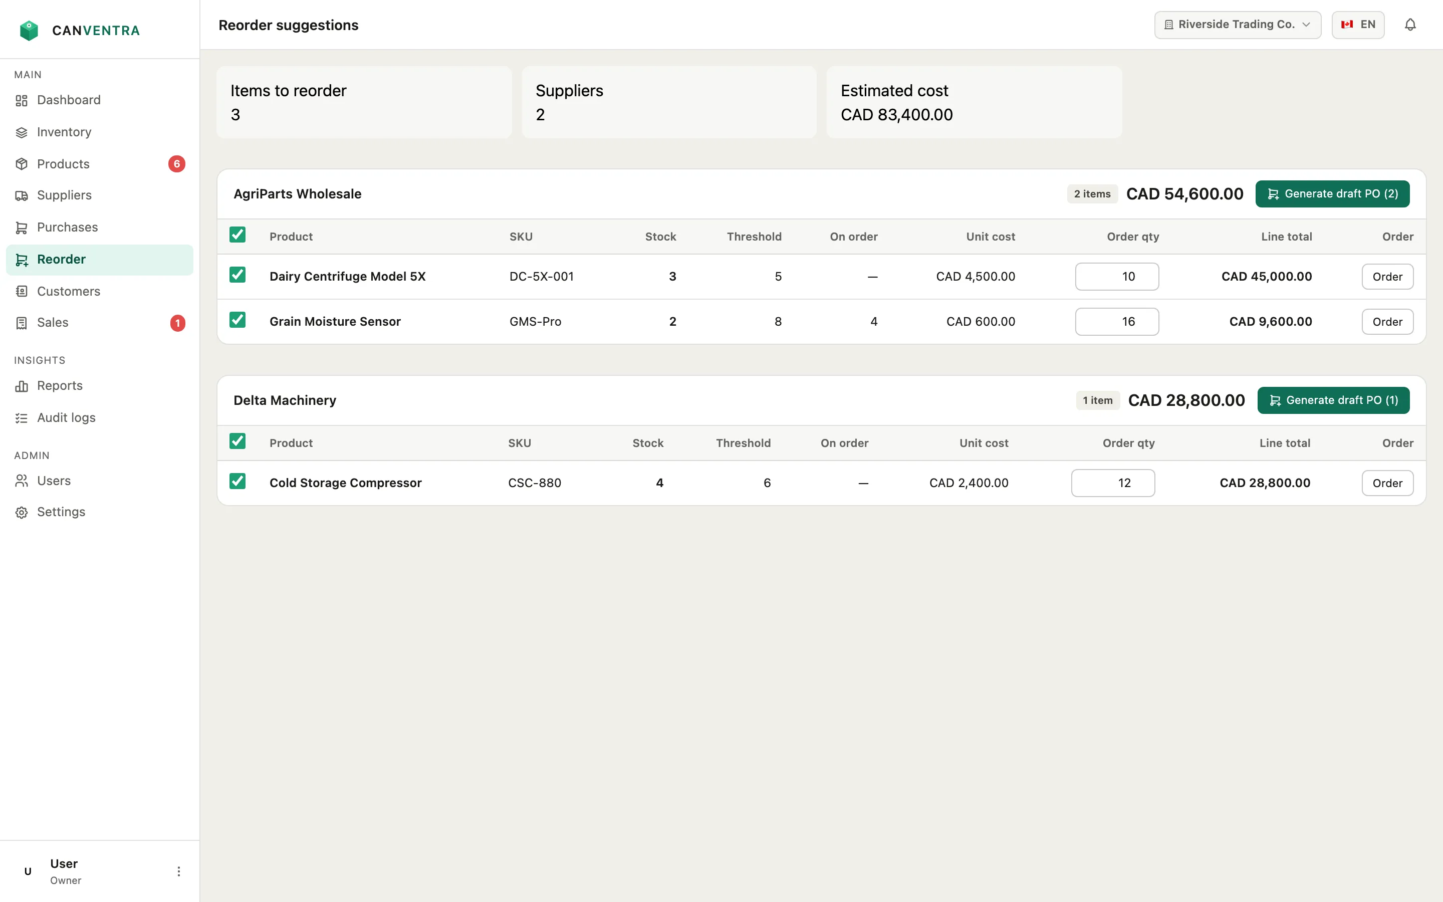Click SKU DC-5X-001

pos(542,277)
